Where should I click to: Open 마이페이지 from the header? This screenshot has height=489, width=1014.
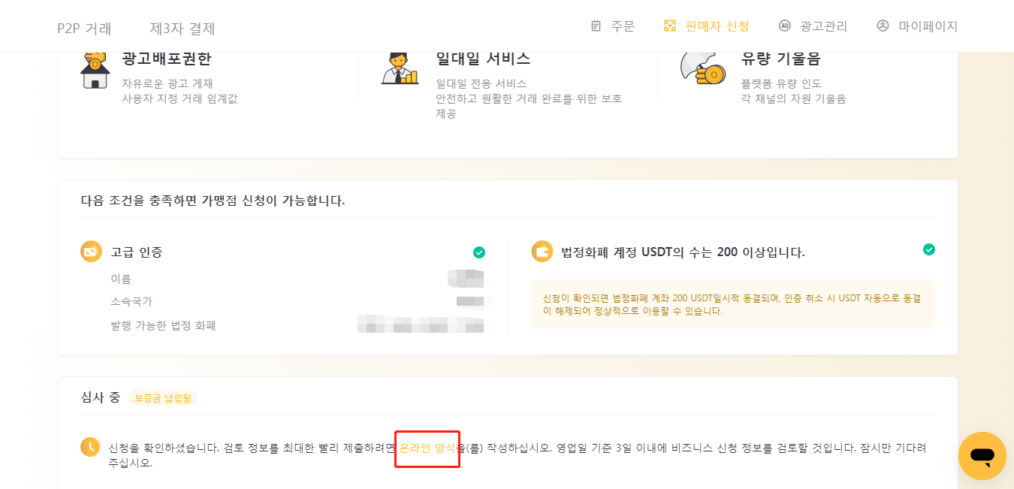click(928, 26)
